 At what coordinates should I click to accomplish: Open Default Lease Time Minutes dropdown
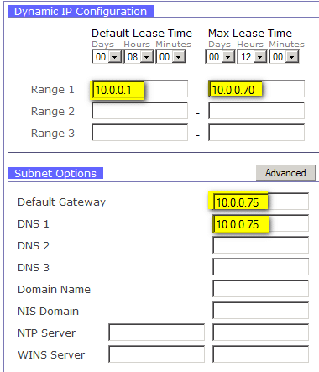tap(170, 57)
